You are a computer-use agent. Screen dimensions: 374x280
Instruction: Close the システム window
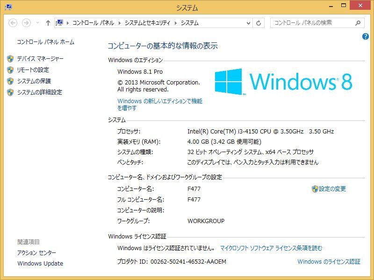coord(360,6)
